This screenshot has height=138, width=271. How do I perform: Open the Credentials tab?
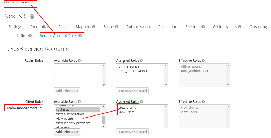pyautogui.click(x=40, y=27)
